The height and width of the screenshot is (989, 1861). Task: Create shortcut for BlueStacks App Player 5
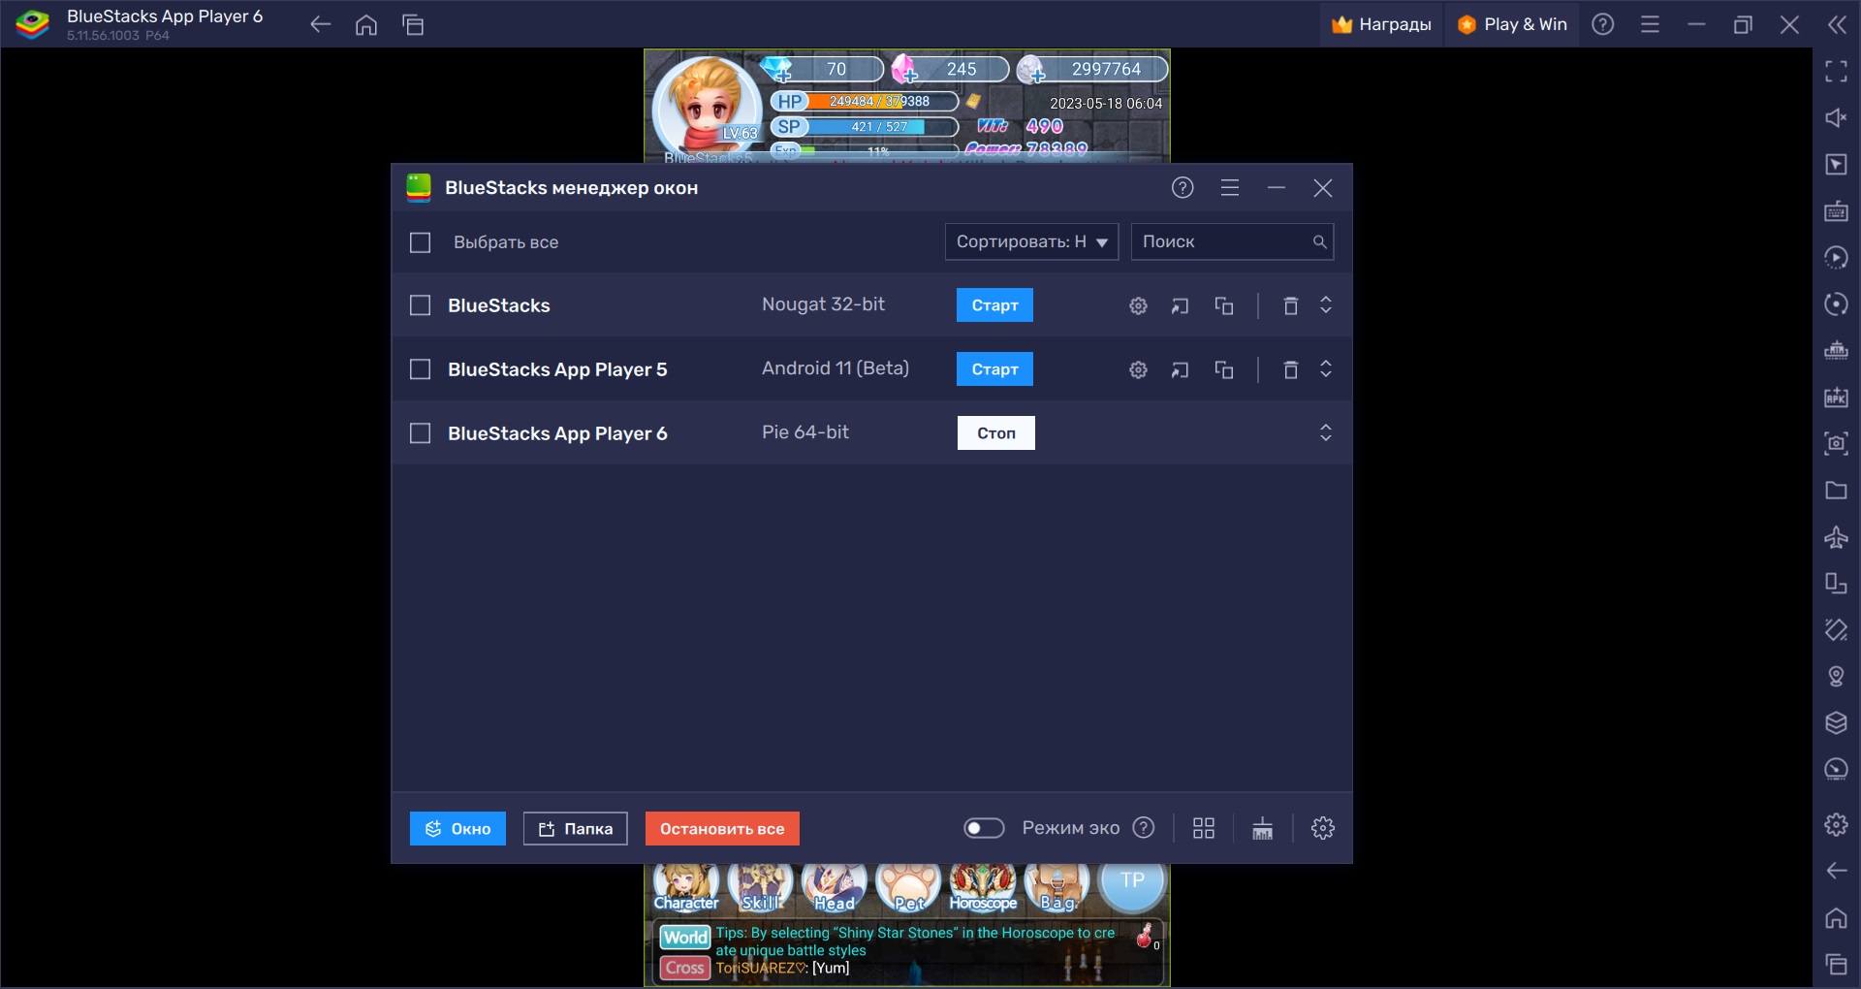(x=1180, y=369)
